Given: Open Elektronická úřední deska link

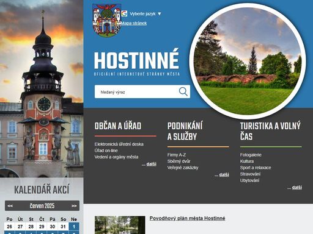Looking at the screenshot, I should pyautogui.click(x=119, y=144).
